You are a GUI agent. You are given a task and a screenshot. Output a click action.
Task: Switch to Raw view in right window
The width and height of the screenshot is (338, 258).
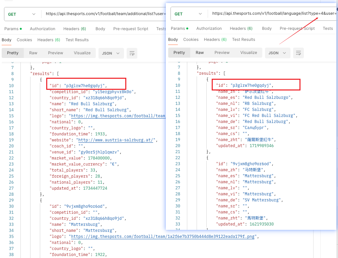click(200, 53)
